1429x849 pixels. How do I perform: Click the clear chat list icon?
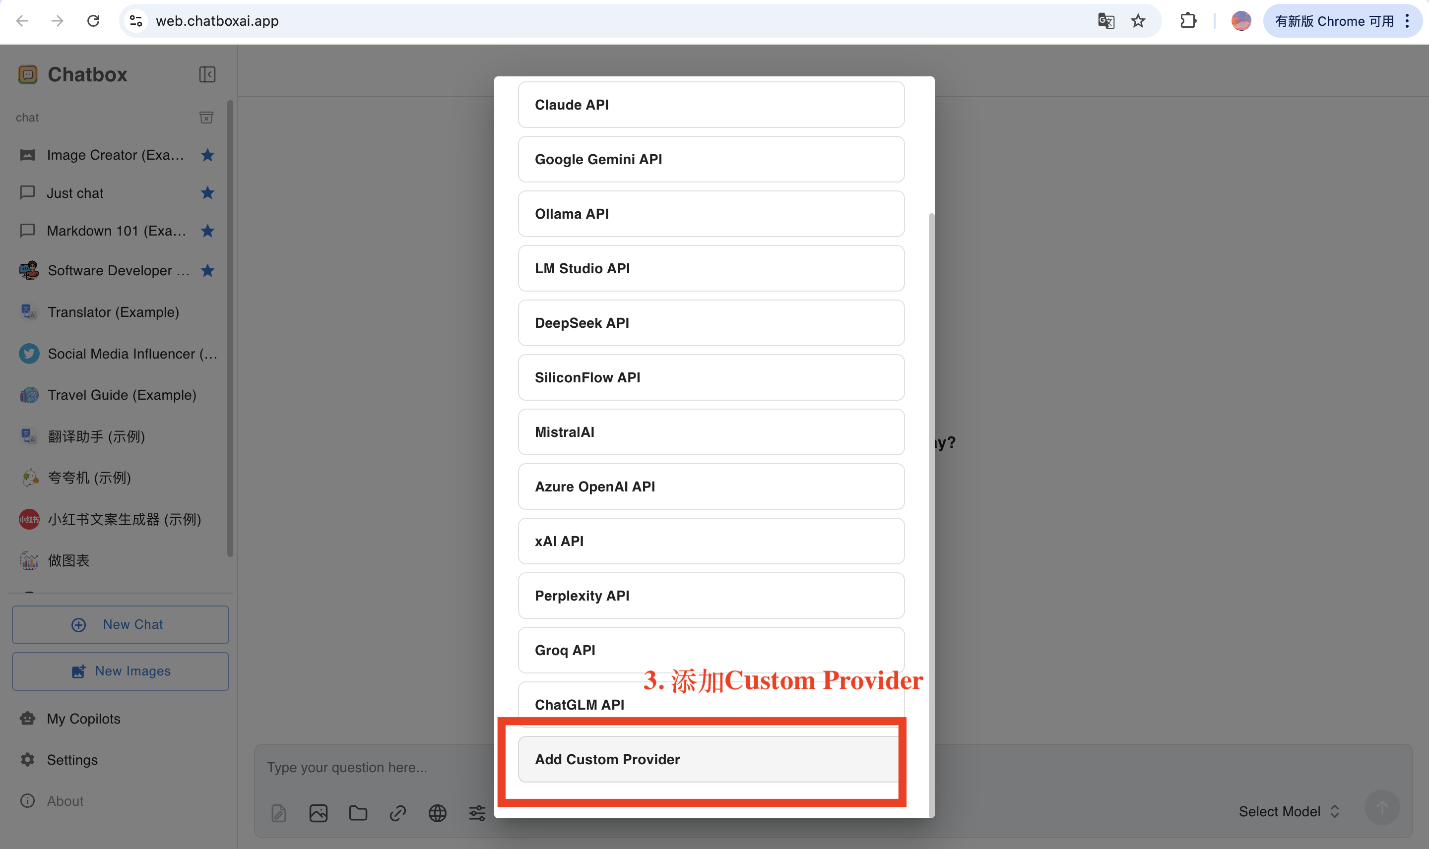click(x=206, y=117)
